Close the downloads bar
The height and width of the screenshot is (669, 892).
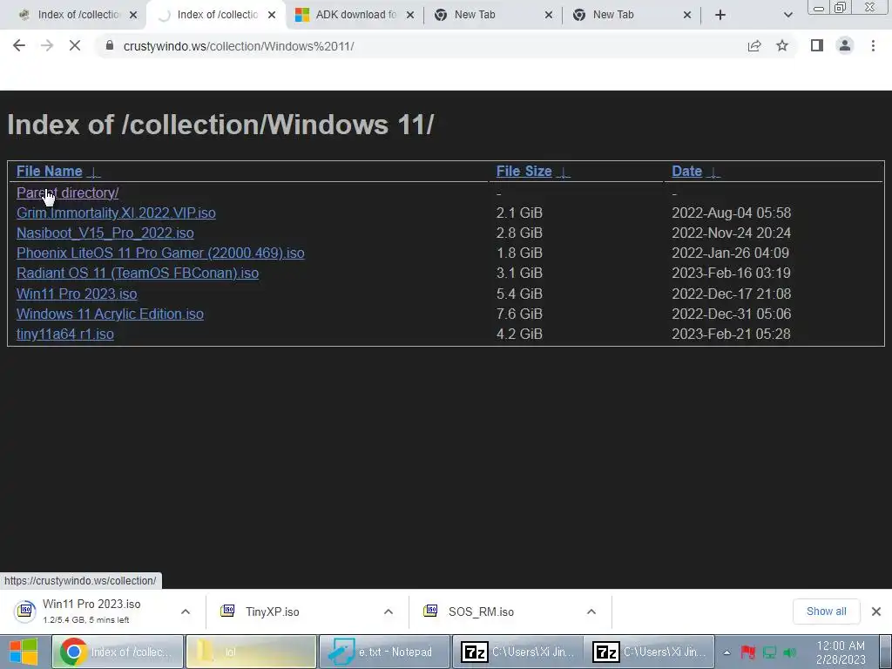[x=876, y=612]
